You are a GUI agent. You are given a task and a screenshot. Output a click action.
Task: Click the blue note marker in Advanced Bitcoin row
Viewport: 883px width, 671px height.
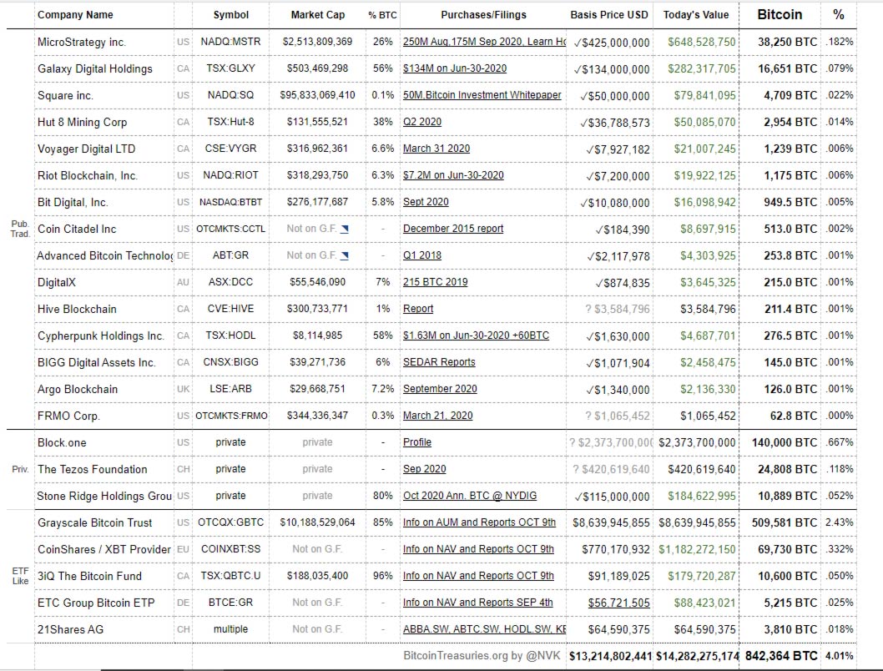[345, 255]
